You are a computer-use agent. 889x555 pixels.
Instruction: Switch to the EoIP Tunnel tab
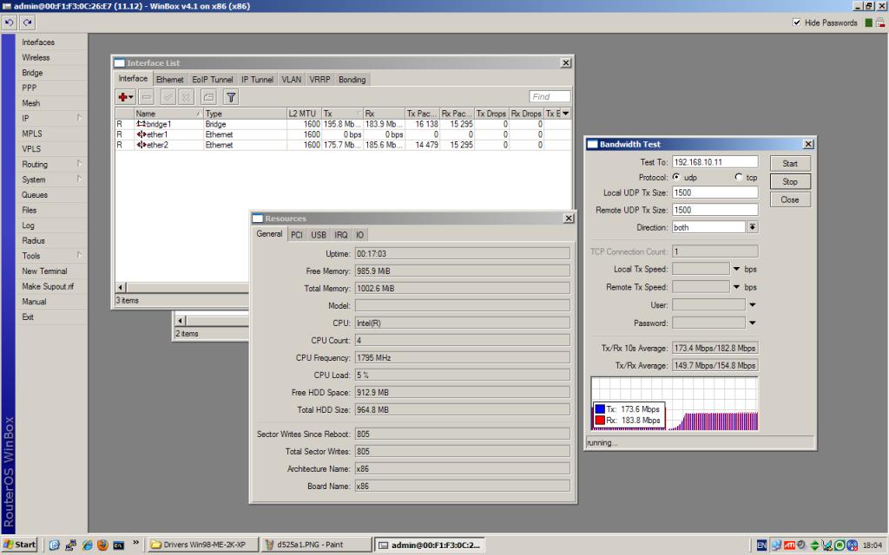coord(212,80)
